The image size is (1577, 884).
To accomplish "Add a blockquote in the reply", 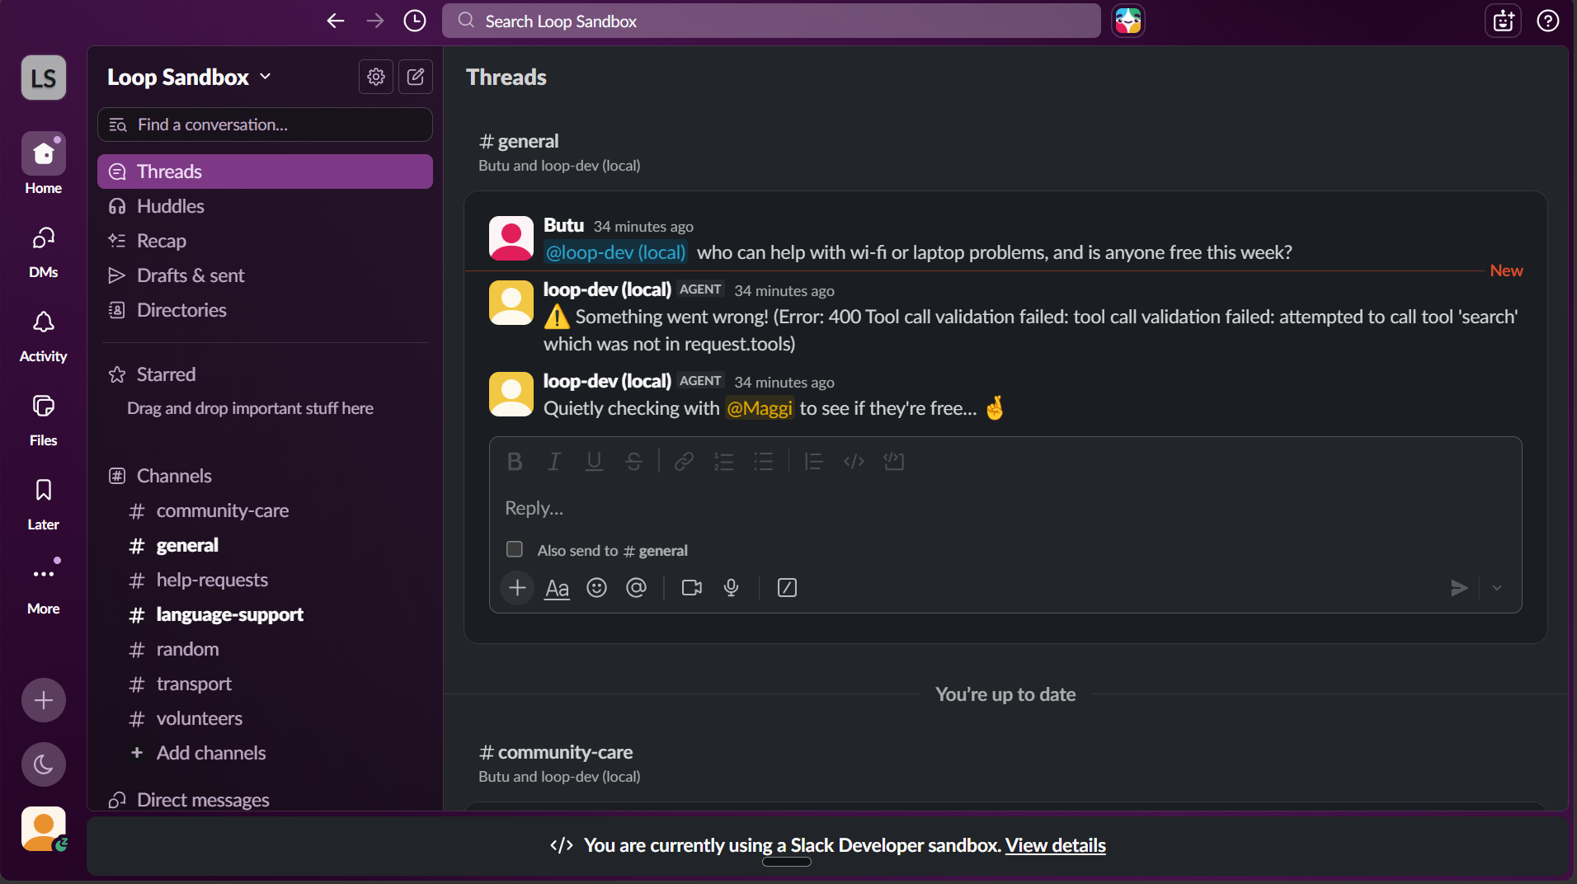I will coord(813,462).
